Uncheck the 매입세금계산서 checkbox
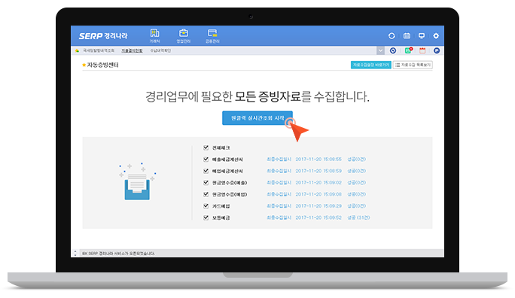 coord(206,171)
